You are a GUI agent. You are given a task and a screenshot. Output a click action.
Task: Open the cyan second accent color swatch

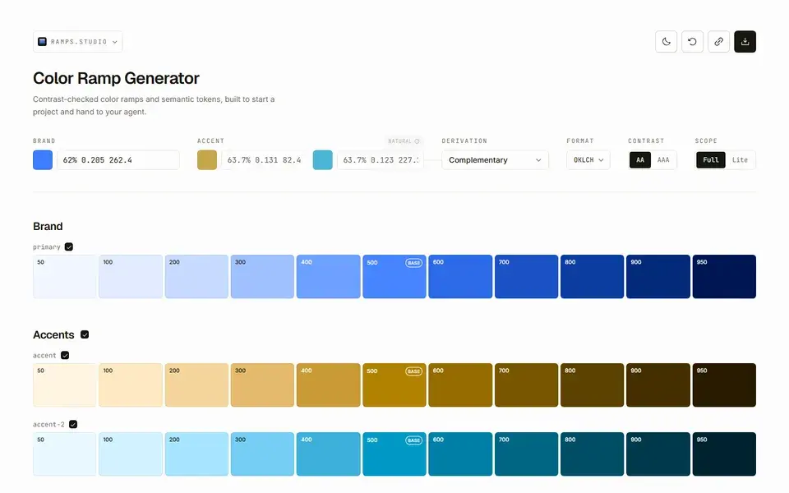pyautogui.click(x=322, y=160)
